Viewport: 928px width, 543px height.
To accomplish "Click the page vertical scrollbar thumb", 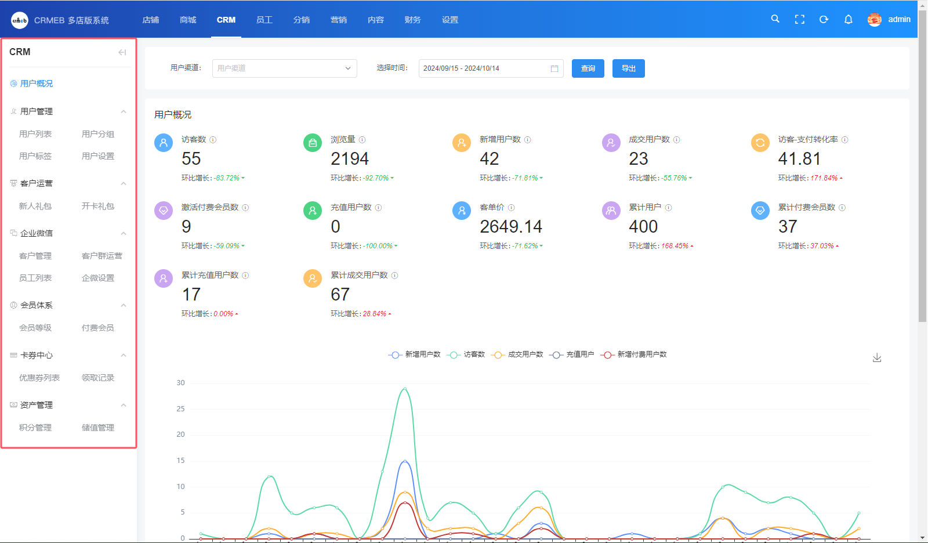I will point(922,165).
